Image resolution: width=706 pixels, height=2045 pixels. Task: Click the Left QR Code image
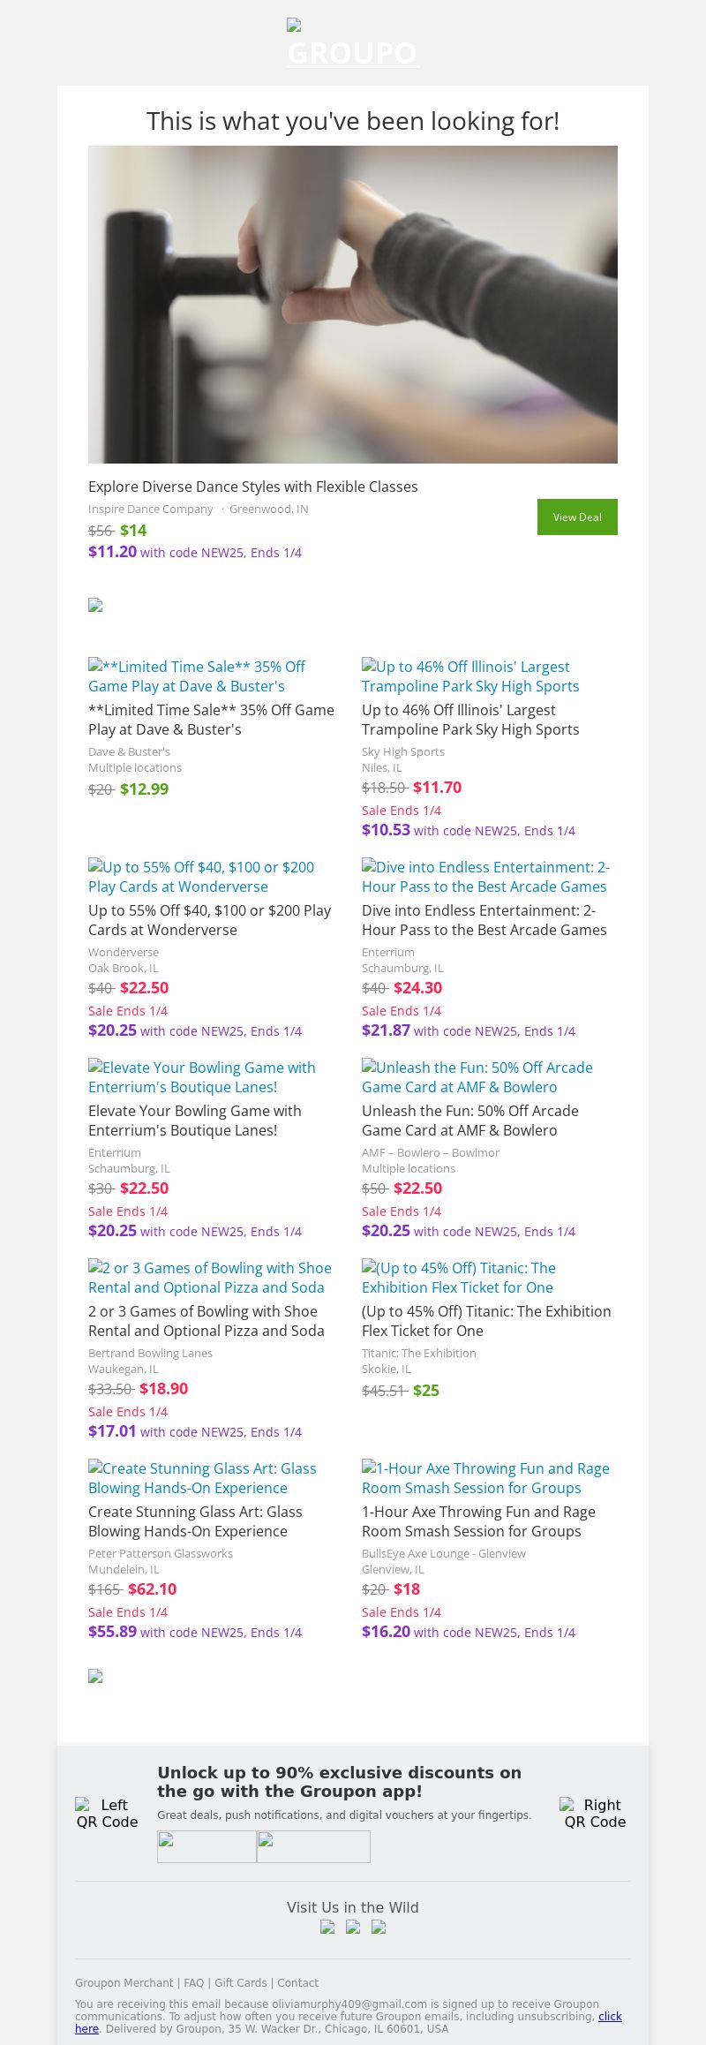pyautogui.click(x=107, y=1813)
